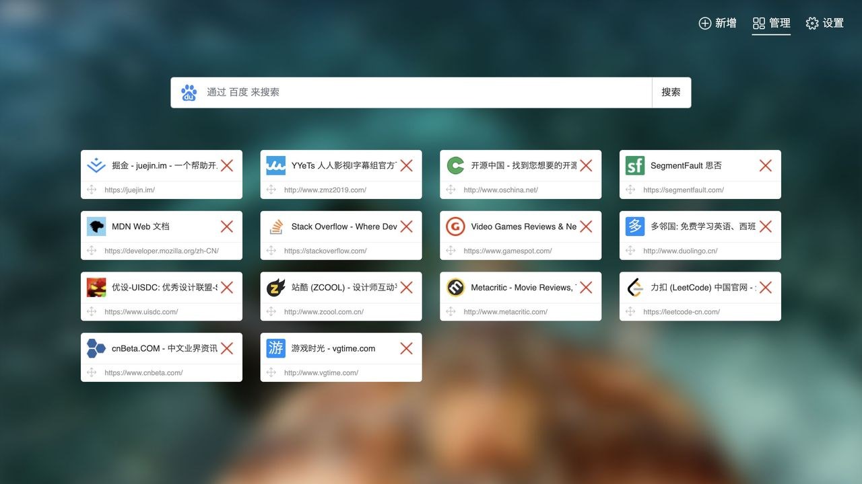Grab the move handle on the vgtime.com card
This screenshot has height=484, width=862.
pyautogui.click(x=271, y=372)
